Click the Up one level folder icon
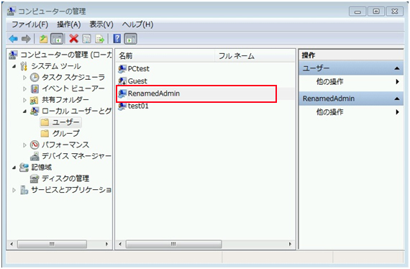Viewport: 410px width, 269px height. pos(43,39)
